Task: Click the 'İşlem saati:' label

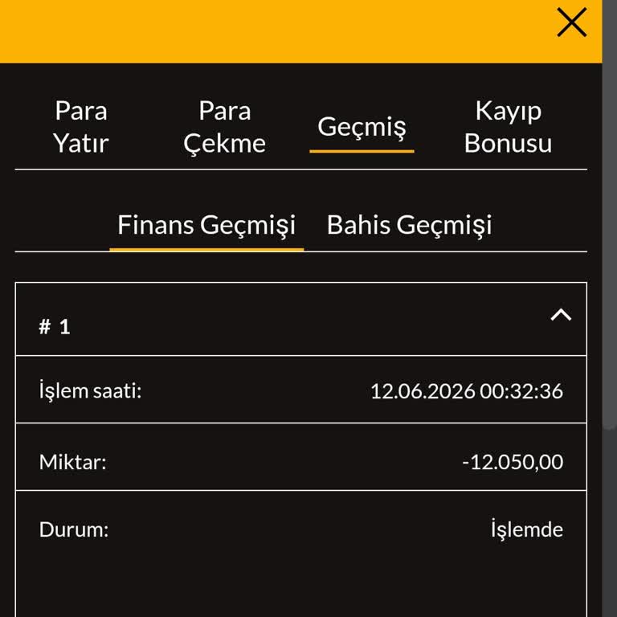Action: pyautogui.click(x=90, y=391)
